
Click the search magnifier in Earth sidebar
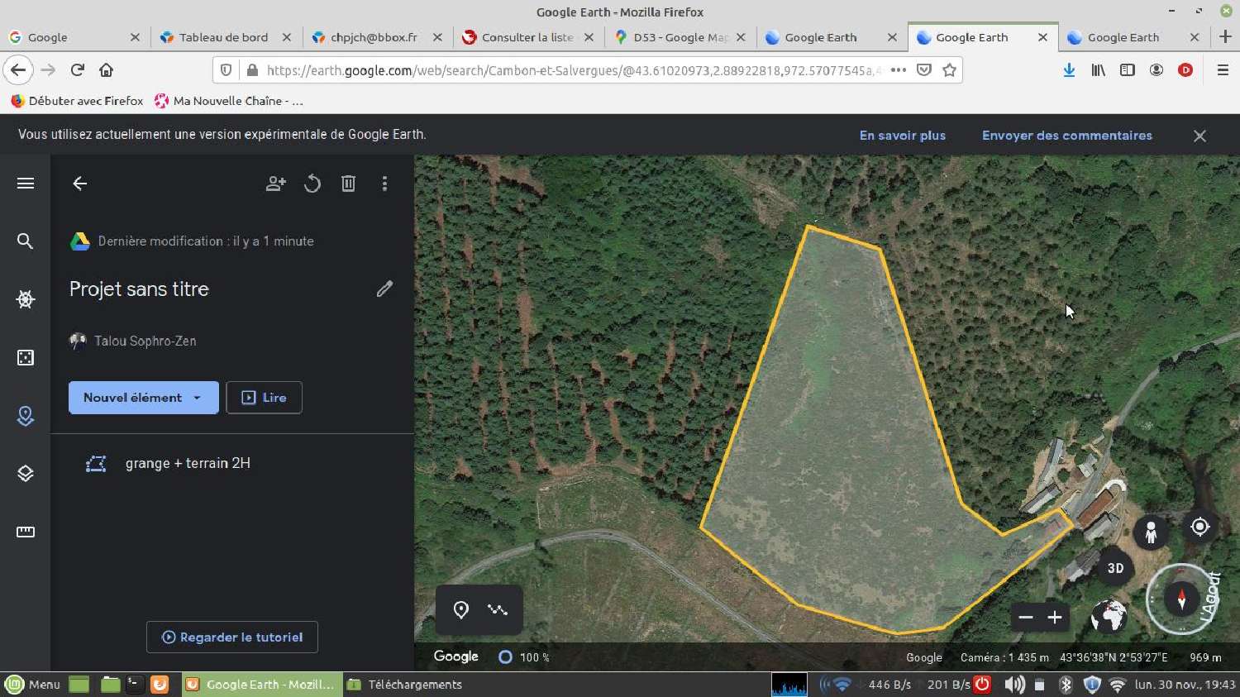click(26, 241)
